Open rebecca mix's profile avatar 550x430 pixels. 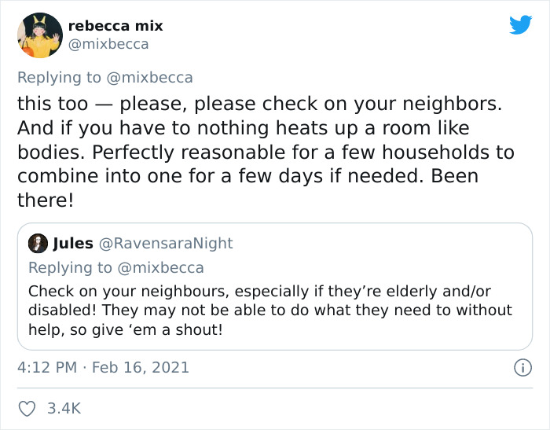[39, 35]
